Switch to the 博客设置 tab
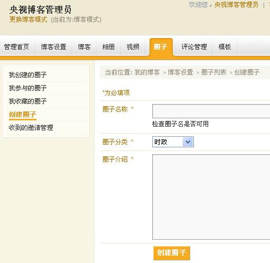Image resolution: width=270 pixels, height=263 pixels. [x=53, y=47]
